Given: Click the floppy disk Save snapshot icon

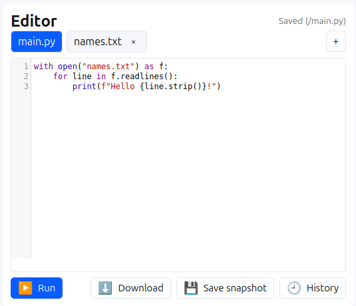Looking at the screenshot, I should point(191,288).
